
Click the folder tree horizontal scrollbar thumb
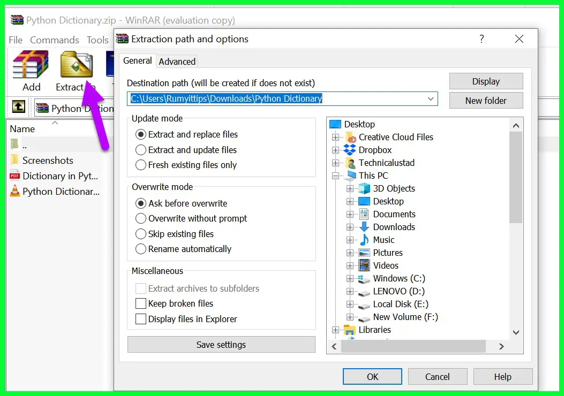(x=413, y=346)
